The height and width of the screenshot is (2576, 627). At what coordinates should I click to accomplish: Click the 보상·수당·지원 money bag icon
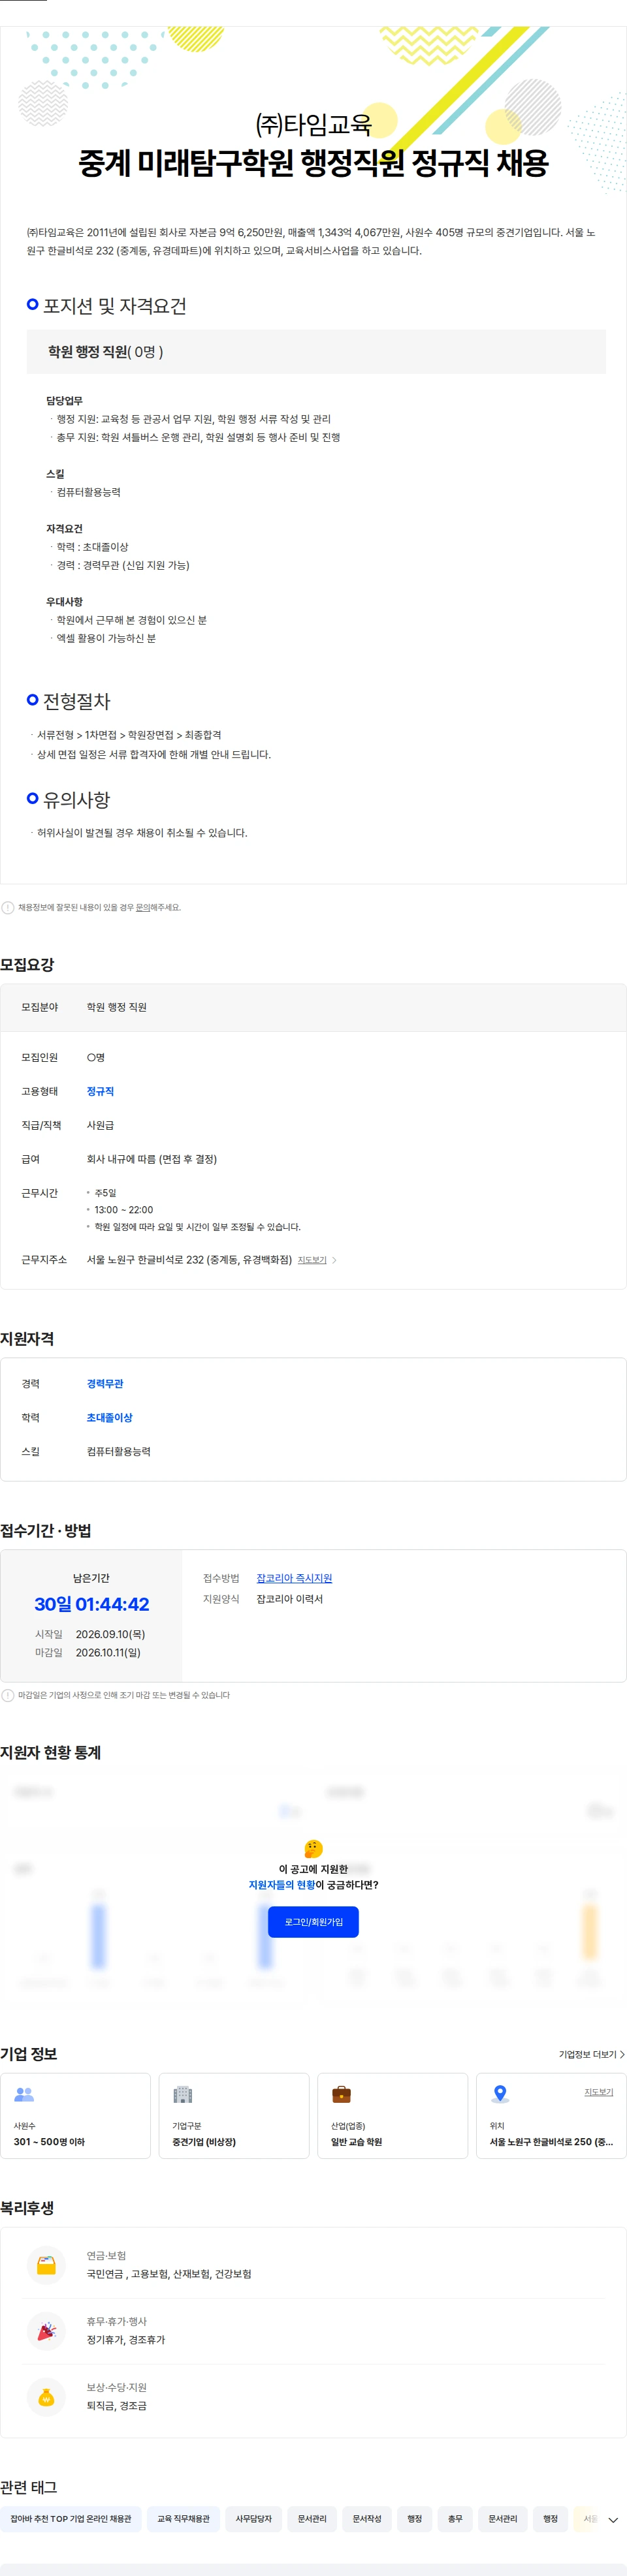[x=46, y=2397]
